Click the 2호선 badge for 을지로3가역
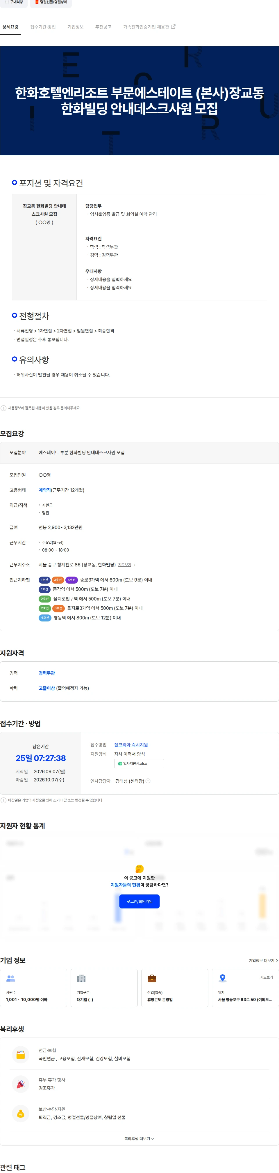 point(44,608)
